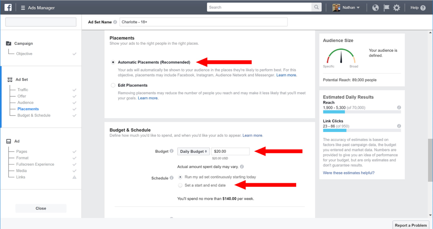
Task: Open the Daily Budget dropdown
Action: 193,151
